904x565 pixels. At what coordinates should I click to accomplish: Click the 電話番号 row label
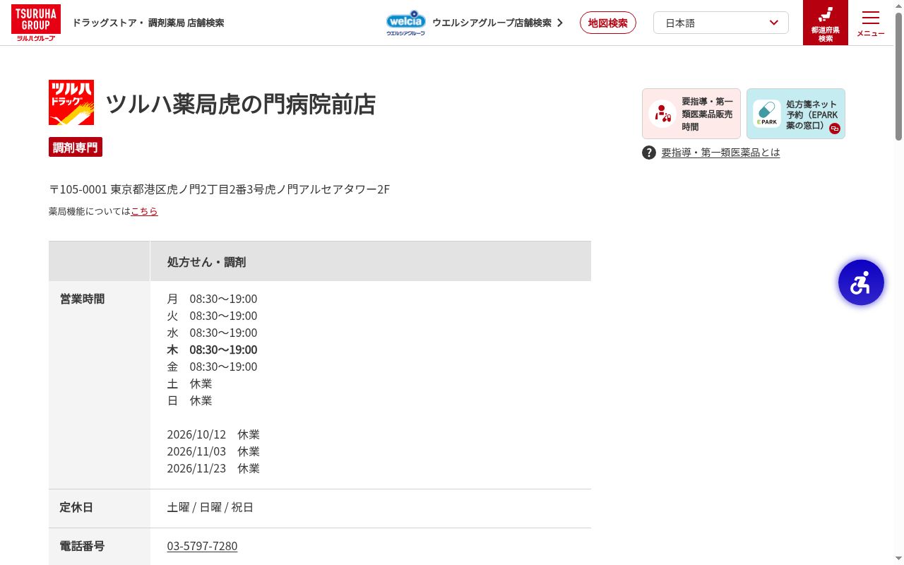82,546
